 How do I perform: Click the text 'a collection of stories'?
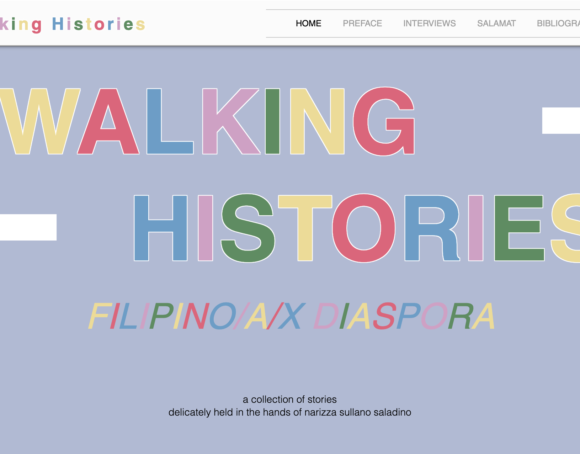pyautogui.click(x=290, y=400)
